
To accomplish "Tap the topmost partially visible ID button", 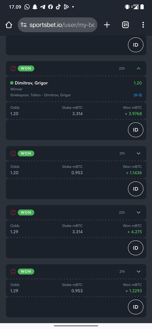I will pyautogui.click(x=136, y=45).
